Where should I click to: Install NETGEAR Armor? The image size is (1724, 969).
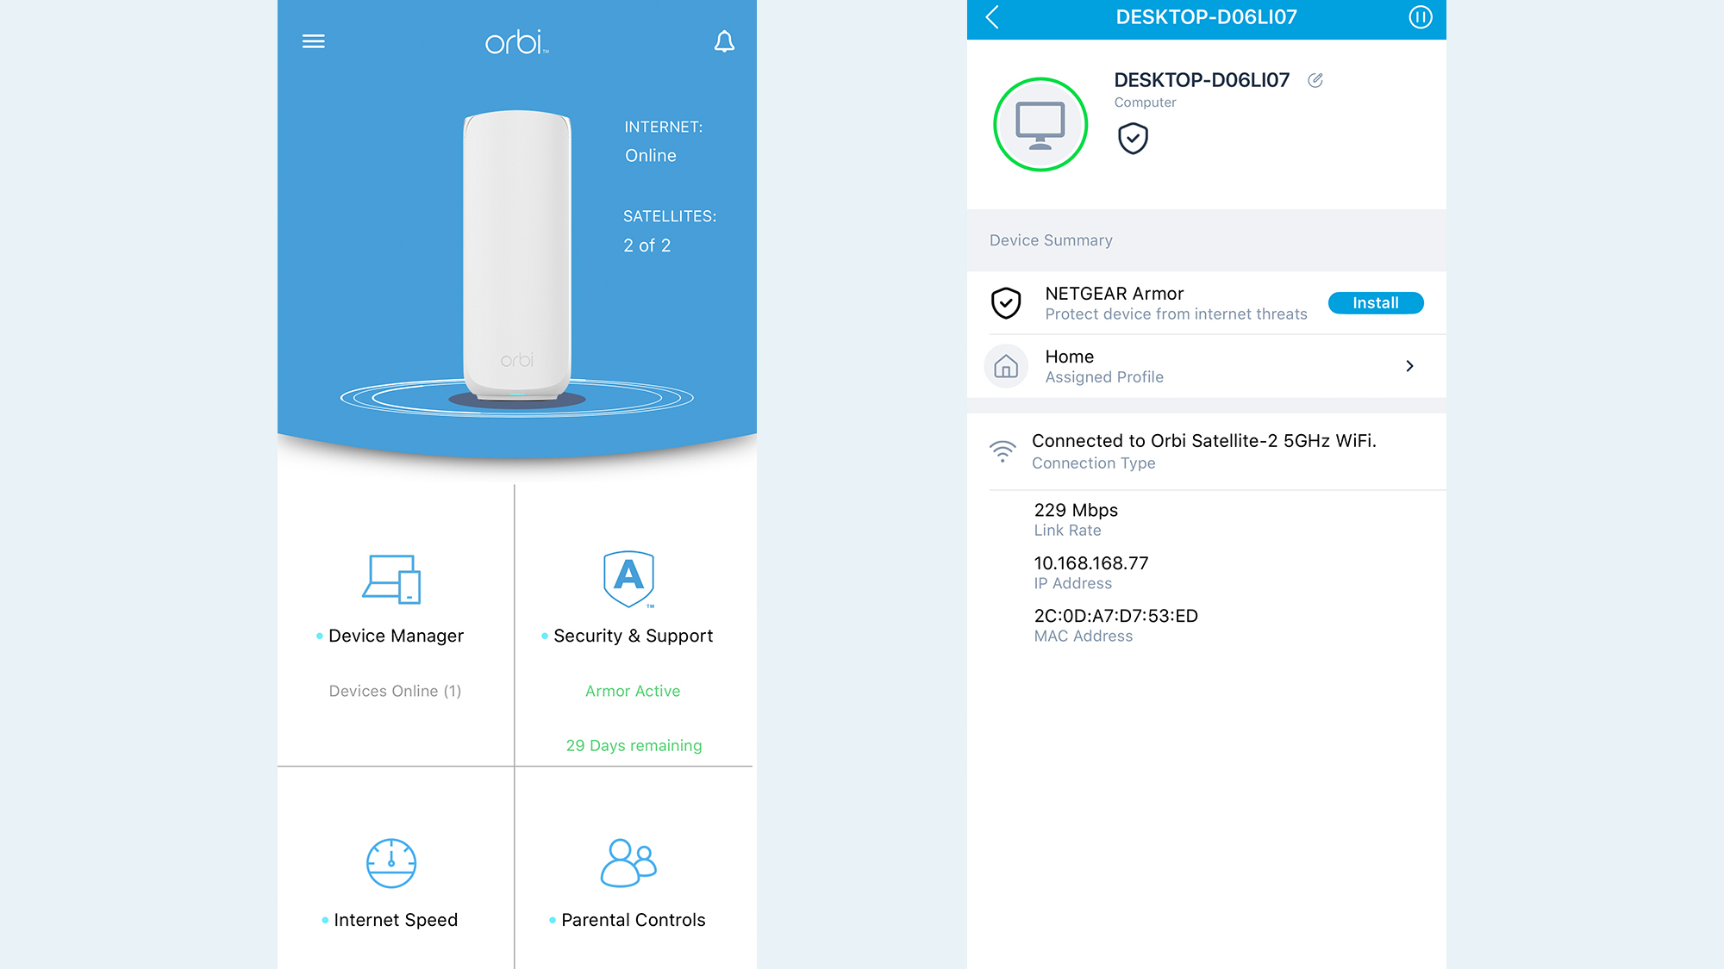[x=1375, y=303]
